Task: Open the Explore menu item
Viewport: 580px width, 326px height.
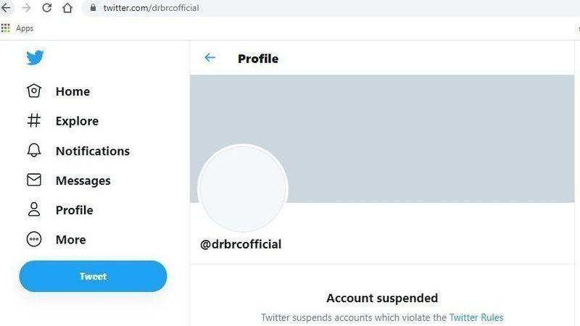Action: click(x=77, y=121)
